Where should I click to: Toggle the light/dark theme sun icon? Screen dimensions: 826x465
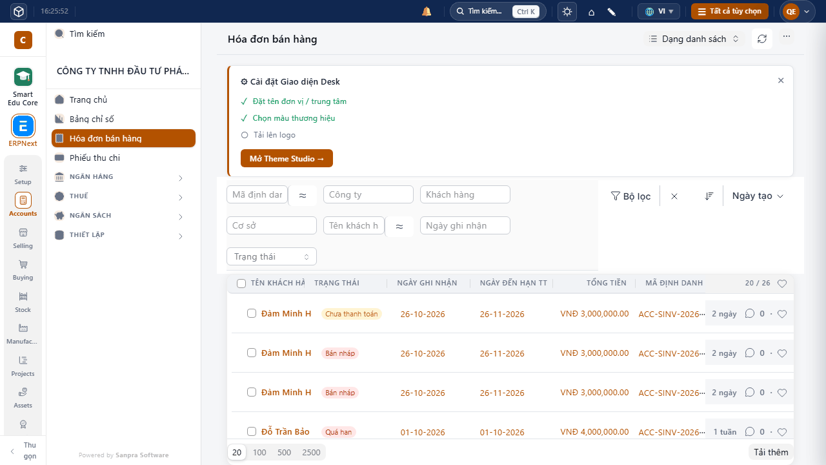567,12
